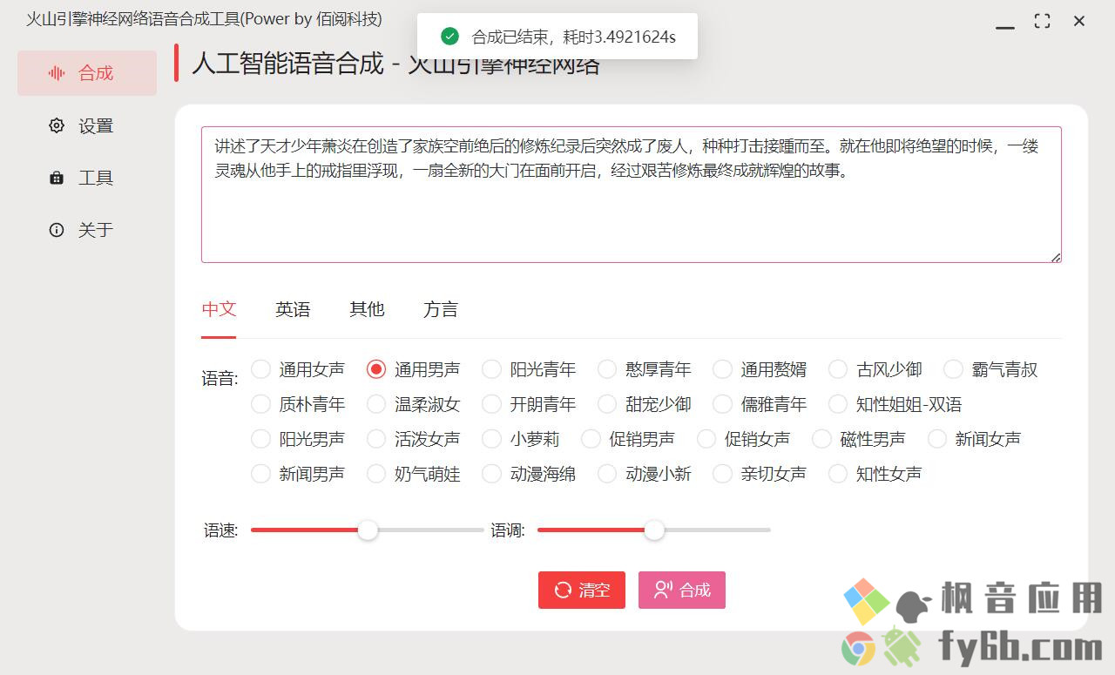The width and height of the screenshot is (1115, 675).
Task: Click inside the synthesis text input area
Action: 632,194
